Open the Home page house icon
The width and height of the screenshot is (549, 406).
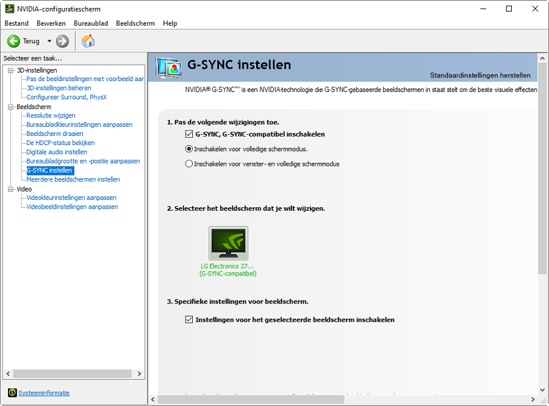tap(88, 41)
